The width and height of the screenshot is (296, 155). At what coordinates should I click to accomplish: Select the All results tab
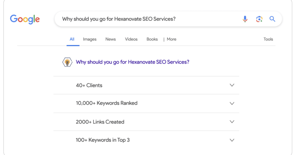point(72,39)
